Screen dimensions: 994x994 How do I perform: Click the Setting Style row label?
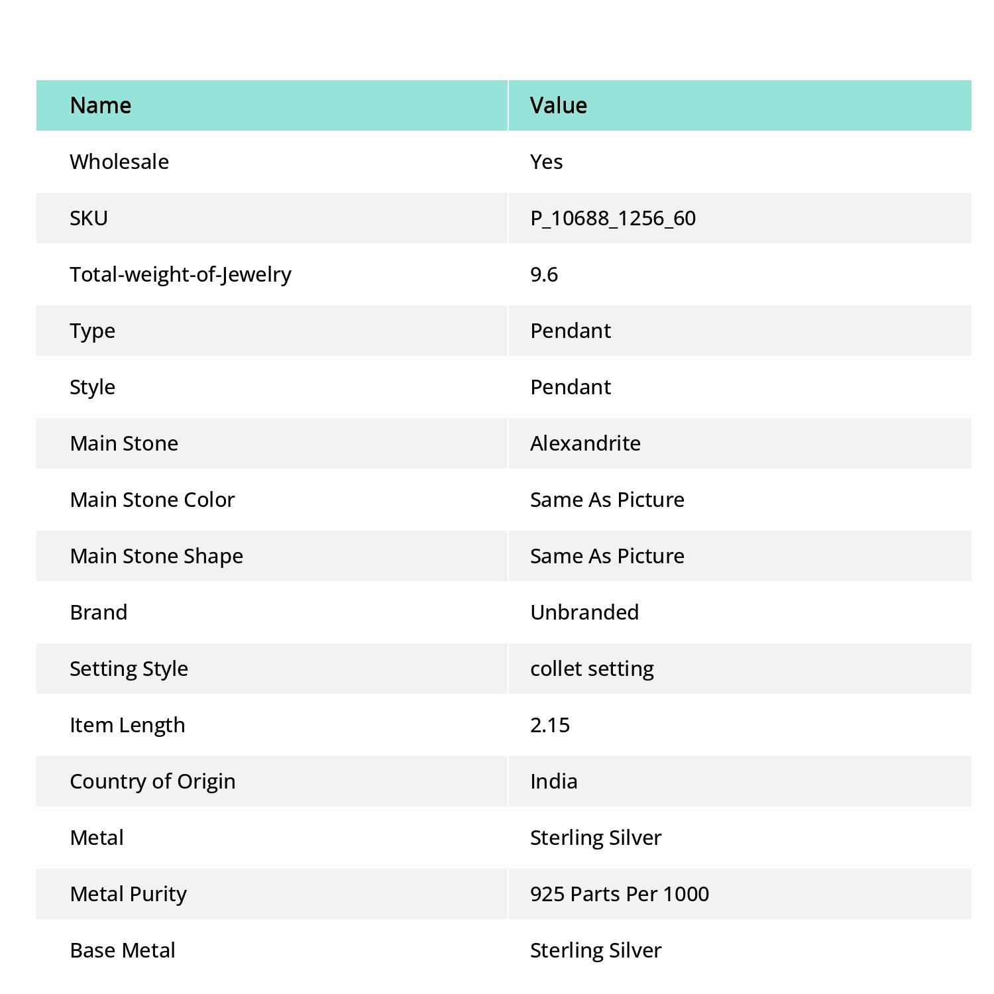click(x=129, y=669)
